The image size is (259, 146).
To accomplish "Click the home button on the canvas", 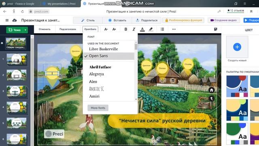I will [x=211, y=90].
